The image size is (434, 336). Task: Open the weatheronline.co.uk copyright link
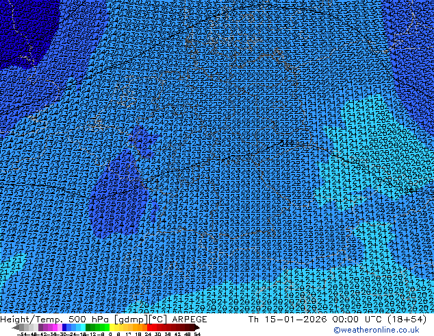tap(376, 330)
